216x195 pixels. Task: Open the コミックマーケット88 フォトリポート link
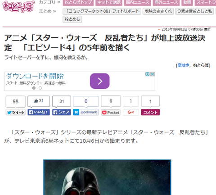[102, 11]
